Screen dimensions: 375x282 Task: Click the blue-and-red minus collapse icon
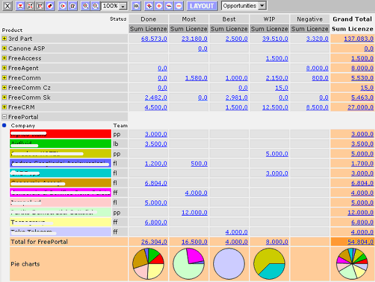pos(169,6)
